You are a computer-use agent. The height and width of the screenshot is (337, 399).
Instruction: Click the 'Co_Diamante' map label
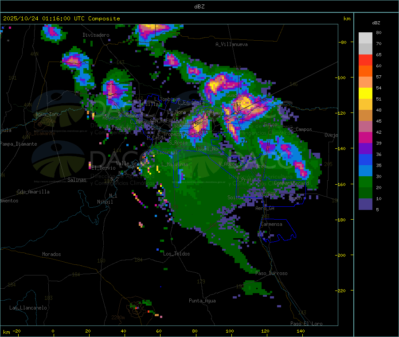pyautogui.click(x=40, y=133)
